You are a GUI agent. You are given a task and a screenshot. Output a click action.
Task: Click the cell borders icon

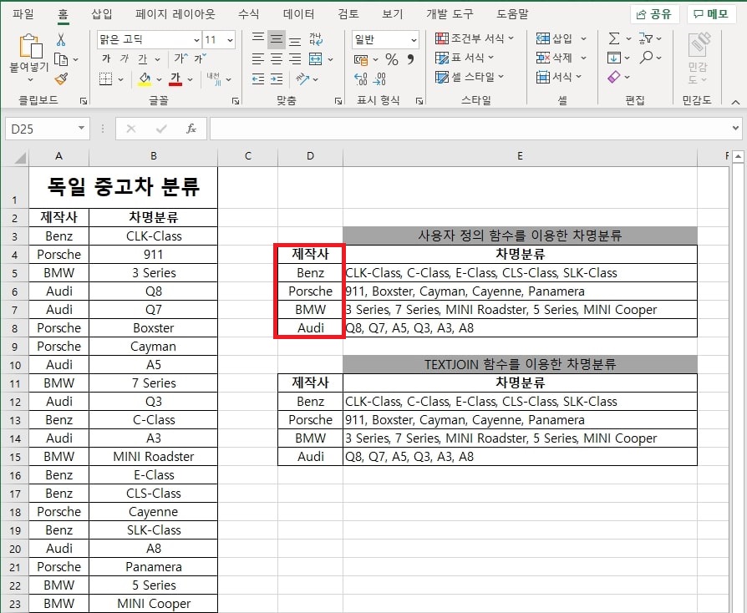point(106,79)
